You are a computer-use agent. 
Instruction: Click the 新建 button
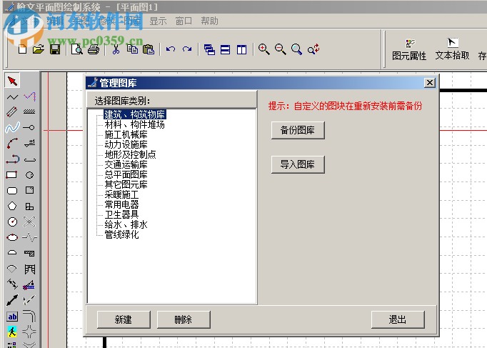pyautogui.click(x=124, y=319)
